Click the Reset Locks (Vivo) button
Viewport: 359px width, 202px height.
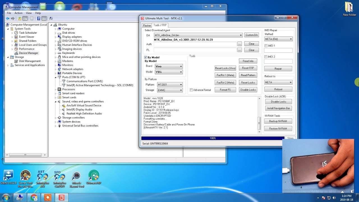tap(225, 68)
